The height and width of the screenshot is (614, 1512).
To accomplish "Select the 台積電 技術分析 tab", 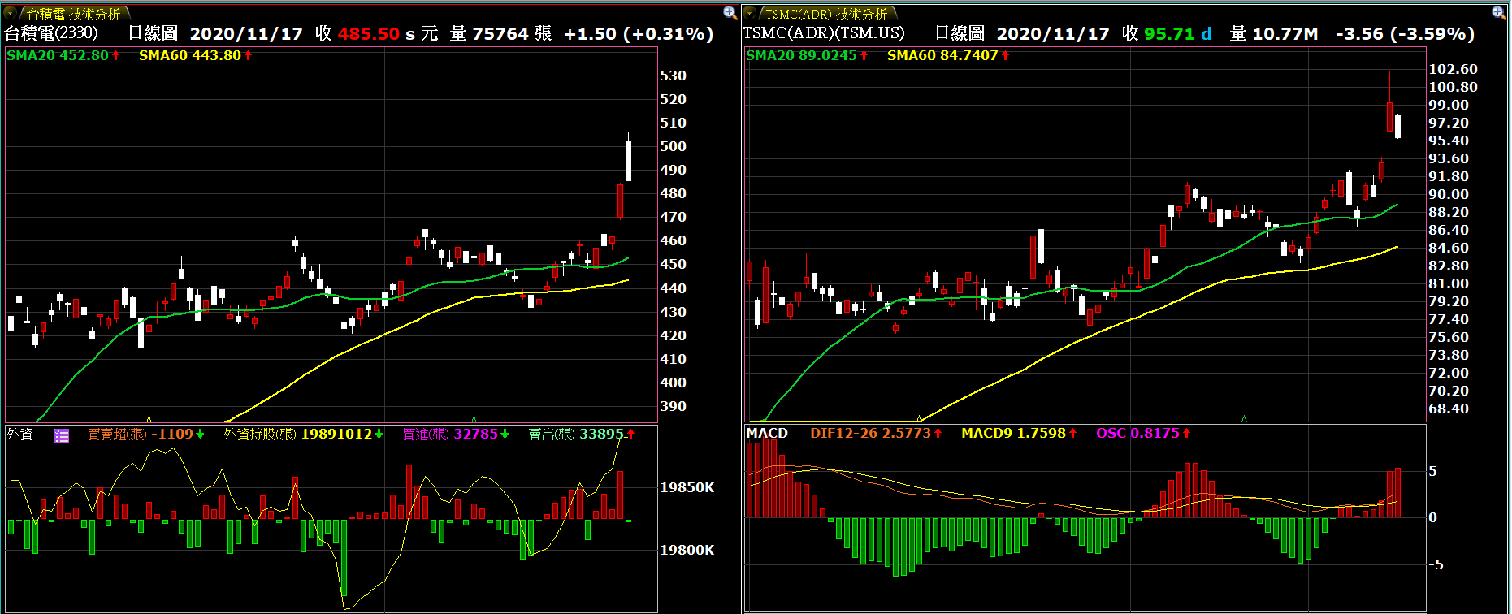I will pos(74,14).
